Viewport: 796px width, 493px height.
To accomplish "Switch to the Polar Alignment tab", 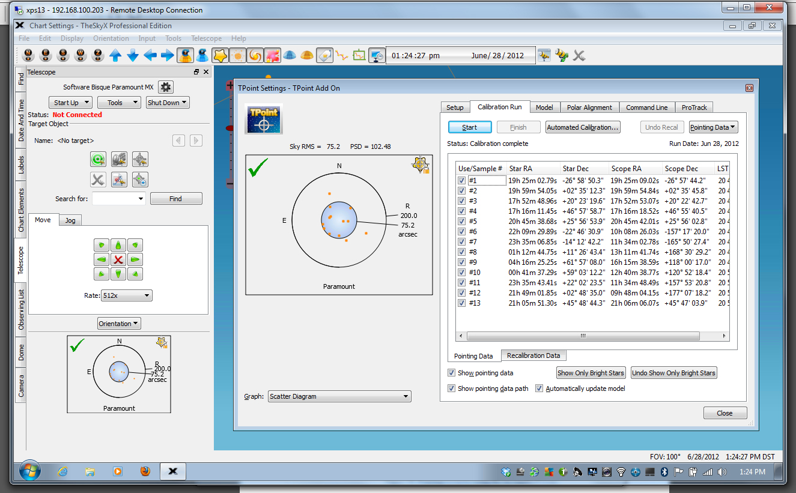I will tap(589, 107).
